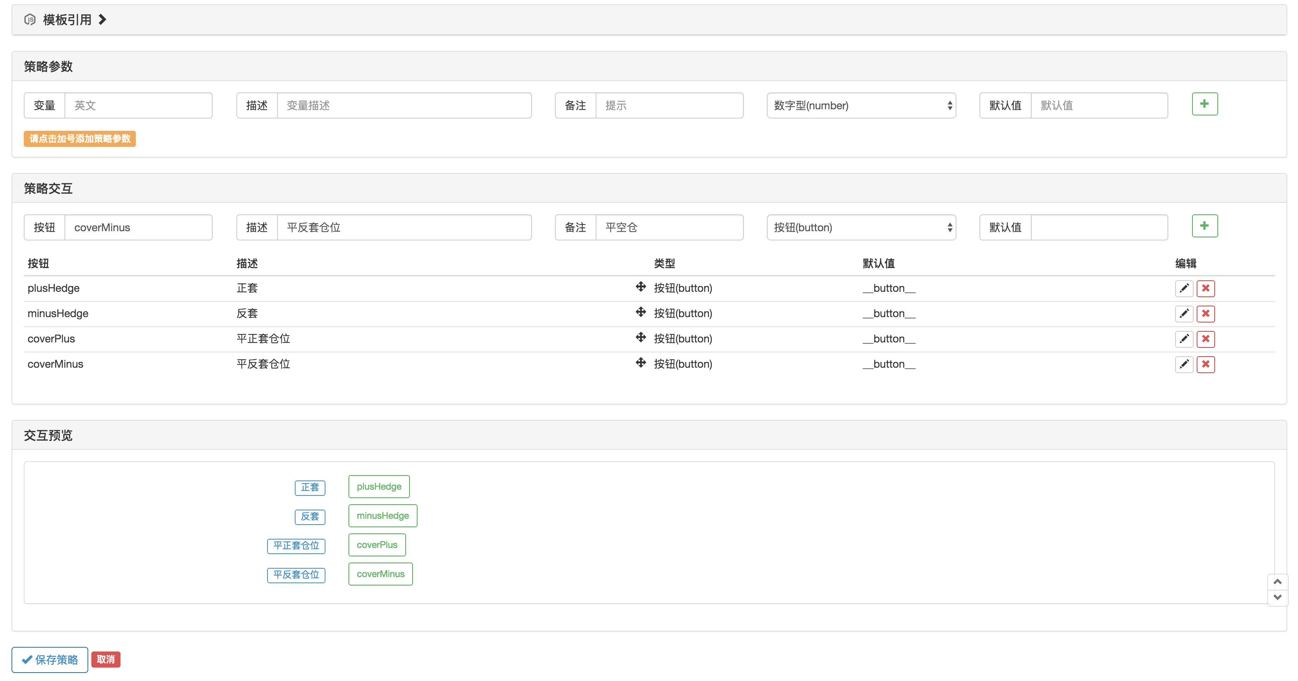Image resolution: width=1298 pixels, height=681 pixels.
Task: Open the 按钮(button) type dropdown
Action: click(x=860, y=227)
